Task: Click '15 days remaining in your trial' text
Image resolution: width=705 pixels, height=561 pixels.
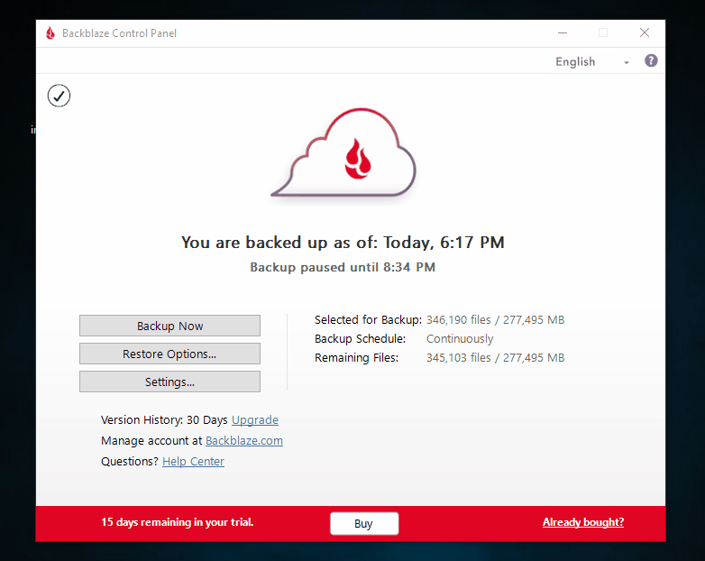Action: click(x=177, y=522)
